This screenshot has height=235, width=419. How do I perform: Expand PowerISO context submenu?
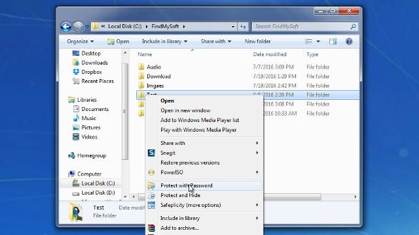(204, 172)
